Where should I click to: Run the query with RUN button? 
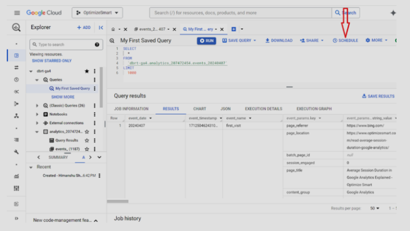pos(207,41)
